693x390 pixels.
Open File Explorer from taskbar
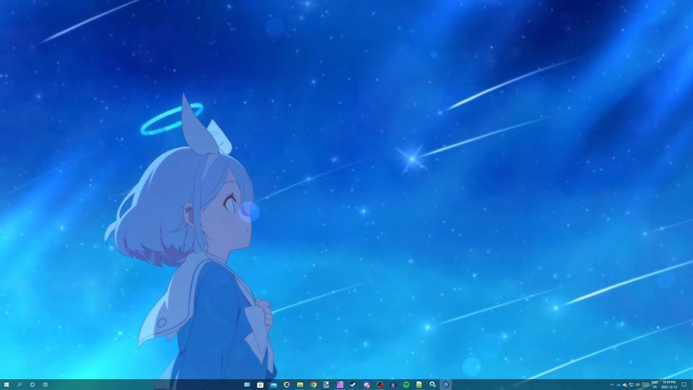click(300, 385)
